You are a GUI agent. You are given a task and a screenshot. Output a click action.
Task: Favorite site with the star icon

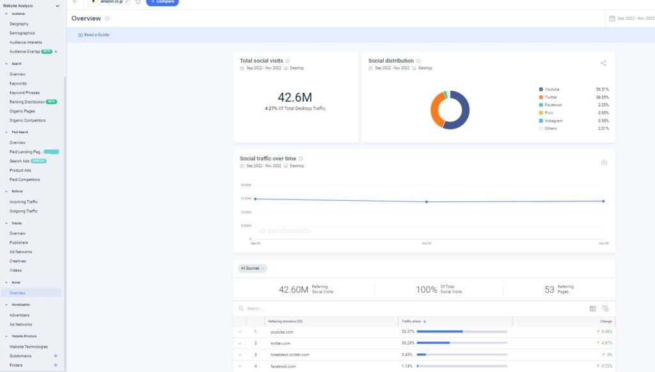pos(138,2)
